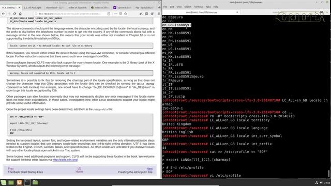Open the terminal Search menu
The width and height of the screenshot is (331, 186).
(188, 7)
